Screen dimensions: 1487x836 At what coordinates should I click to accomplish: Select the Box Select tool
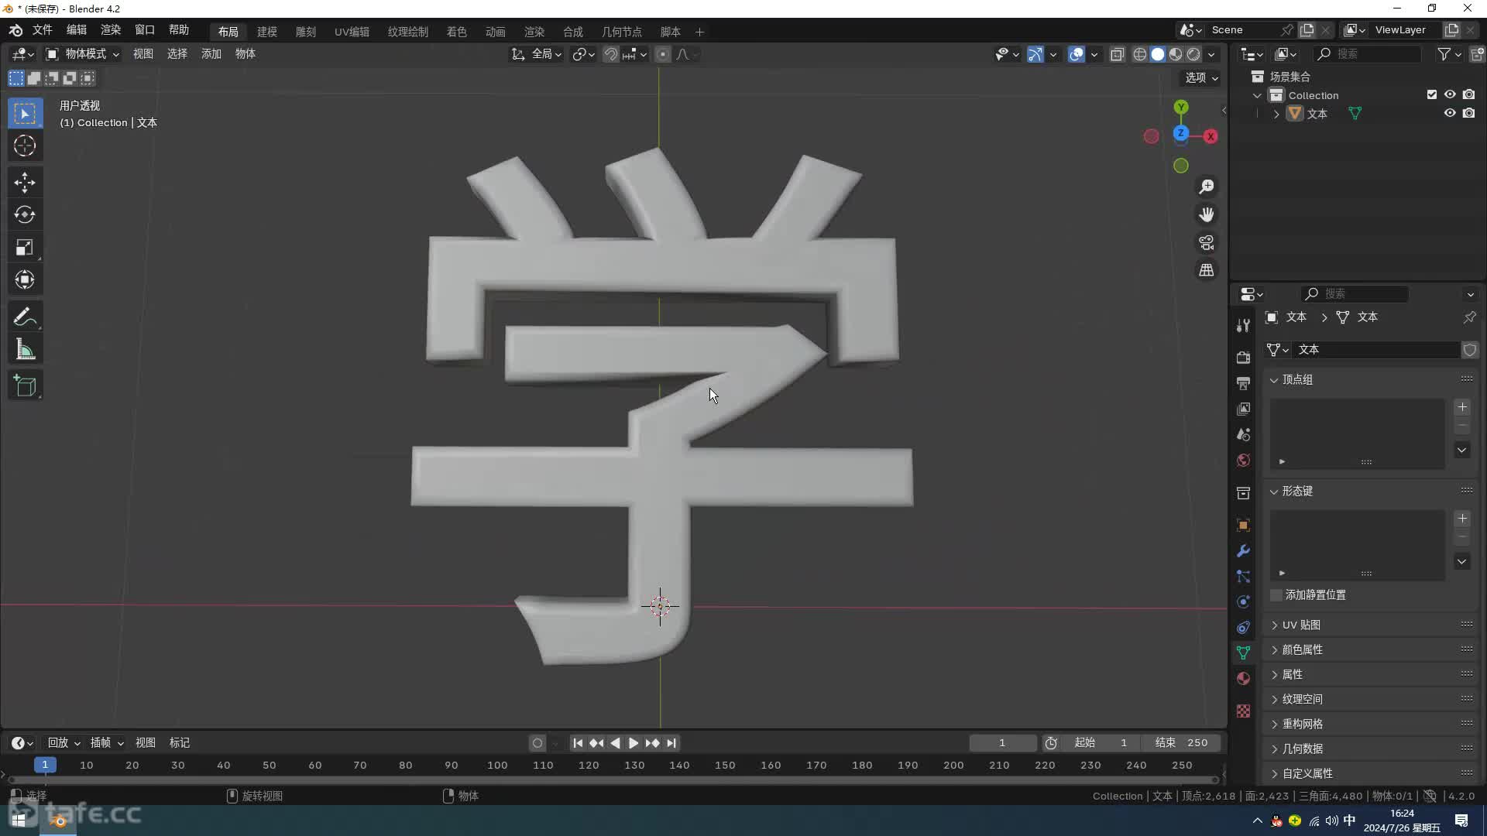[25, 114]
